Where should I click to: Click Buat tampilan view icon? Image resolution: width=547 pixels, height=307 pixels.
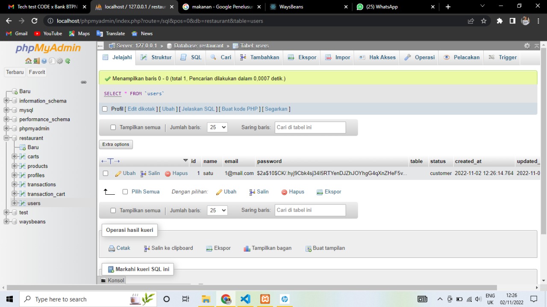point(308,249)
